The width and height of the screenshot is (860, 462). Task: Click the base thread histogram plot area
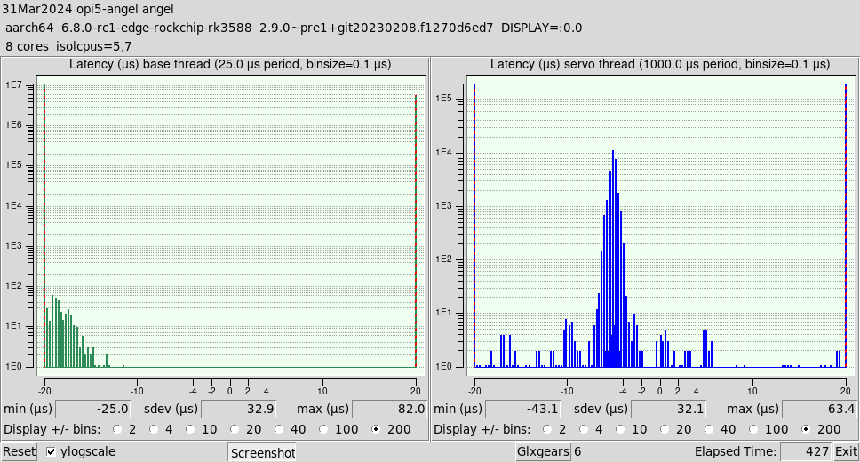(x=230, y=225)
